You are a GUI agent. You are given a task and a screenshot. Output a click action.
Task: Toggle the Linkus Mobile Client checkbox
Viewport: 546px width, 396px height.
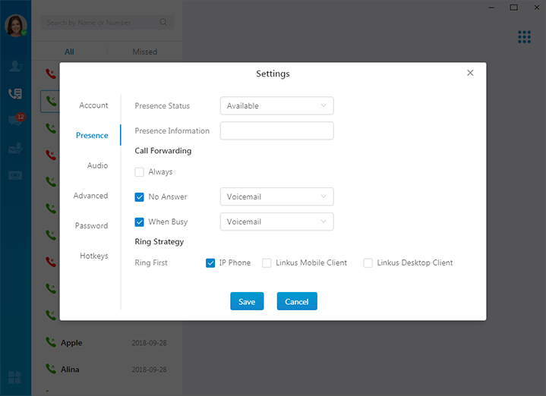coord(267,263)
